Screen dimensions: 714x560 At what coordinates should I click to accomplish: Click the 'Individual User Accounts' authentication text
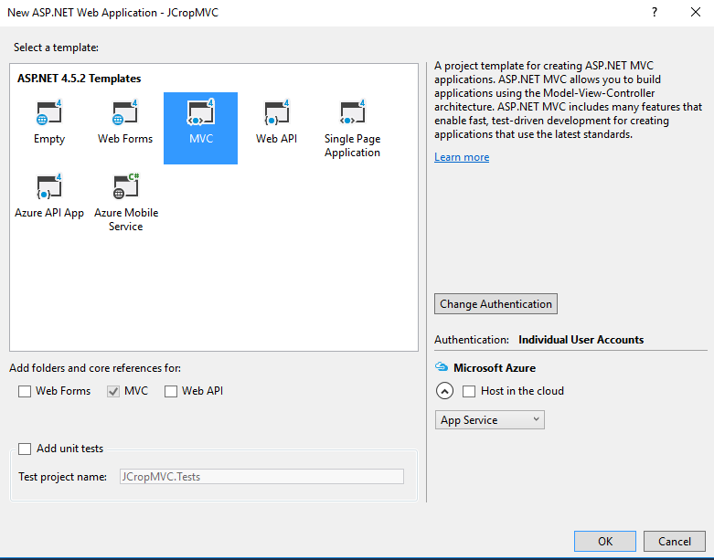581,340
